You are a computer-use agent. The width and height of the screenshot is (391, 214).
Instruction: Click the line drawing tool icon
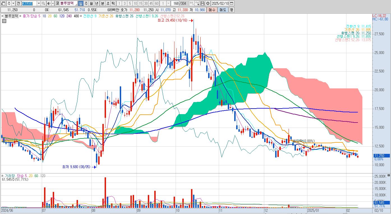[x=197, y=3]
